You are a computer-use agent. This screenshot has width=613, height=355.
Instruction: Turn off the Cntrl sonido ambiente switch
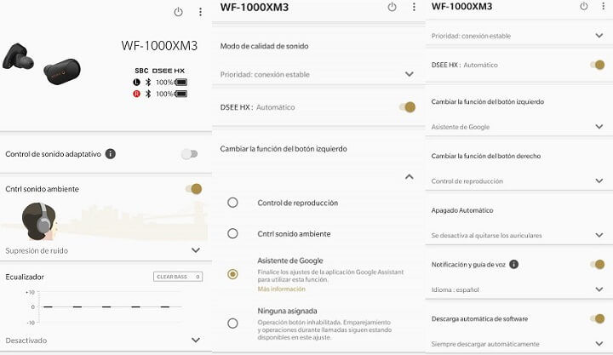(194, 189)
